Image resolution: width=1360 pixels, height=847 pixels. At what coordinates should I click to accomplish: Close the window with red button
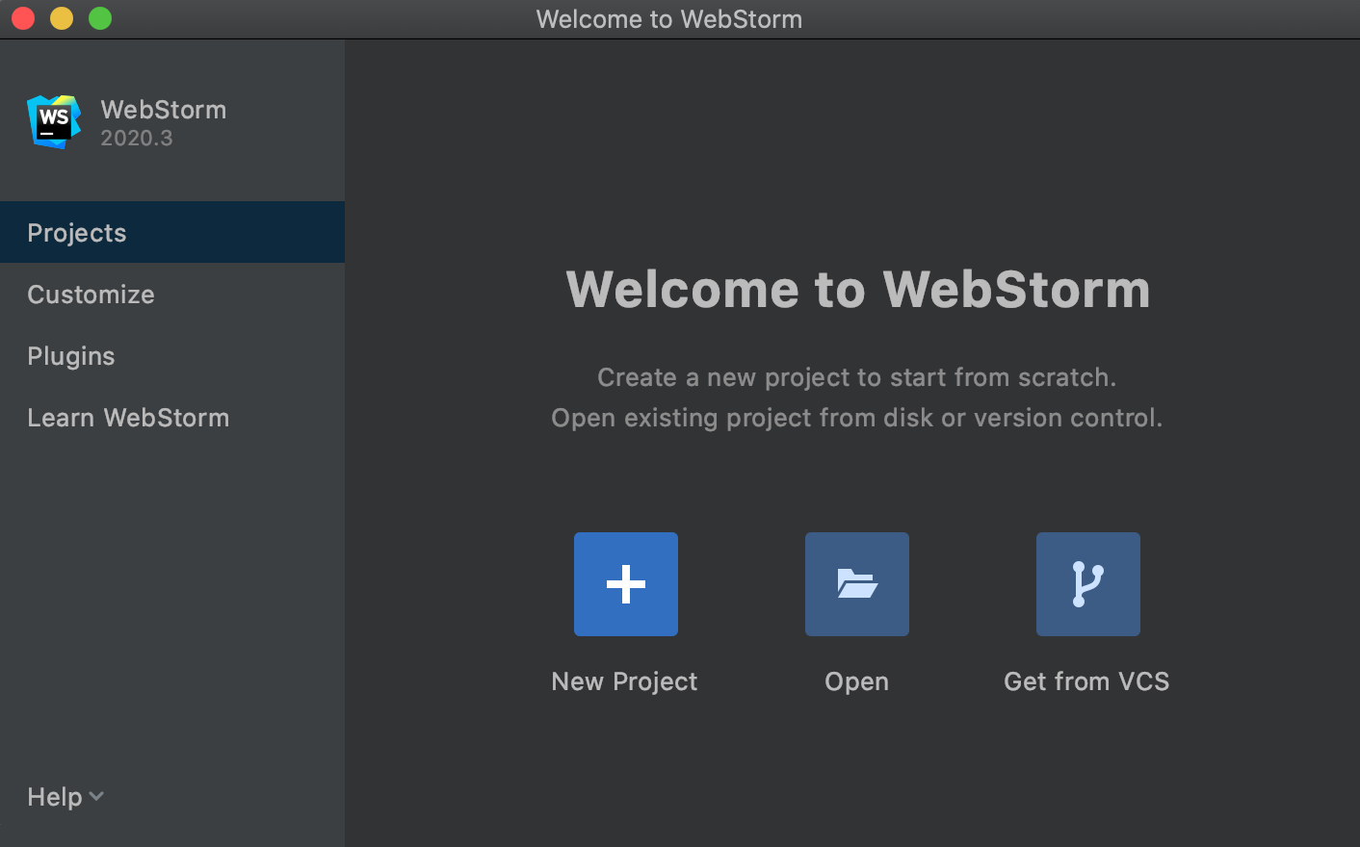(x=23, y=18)
